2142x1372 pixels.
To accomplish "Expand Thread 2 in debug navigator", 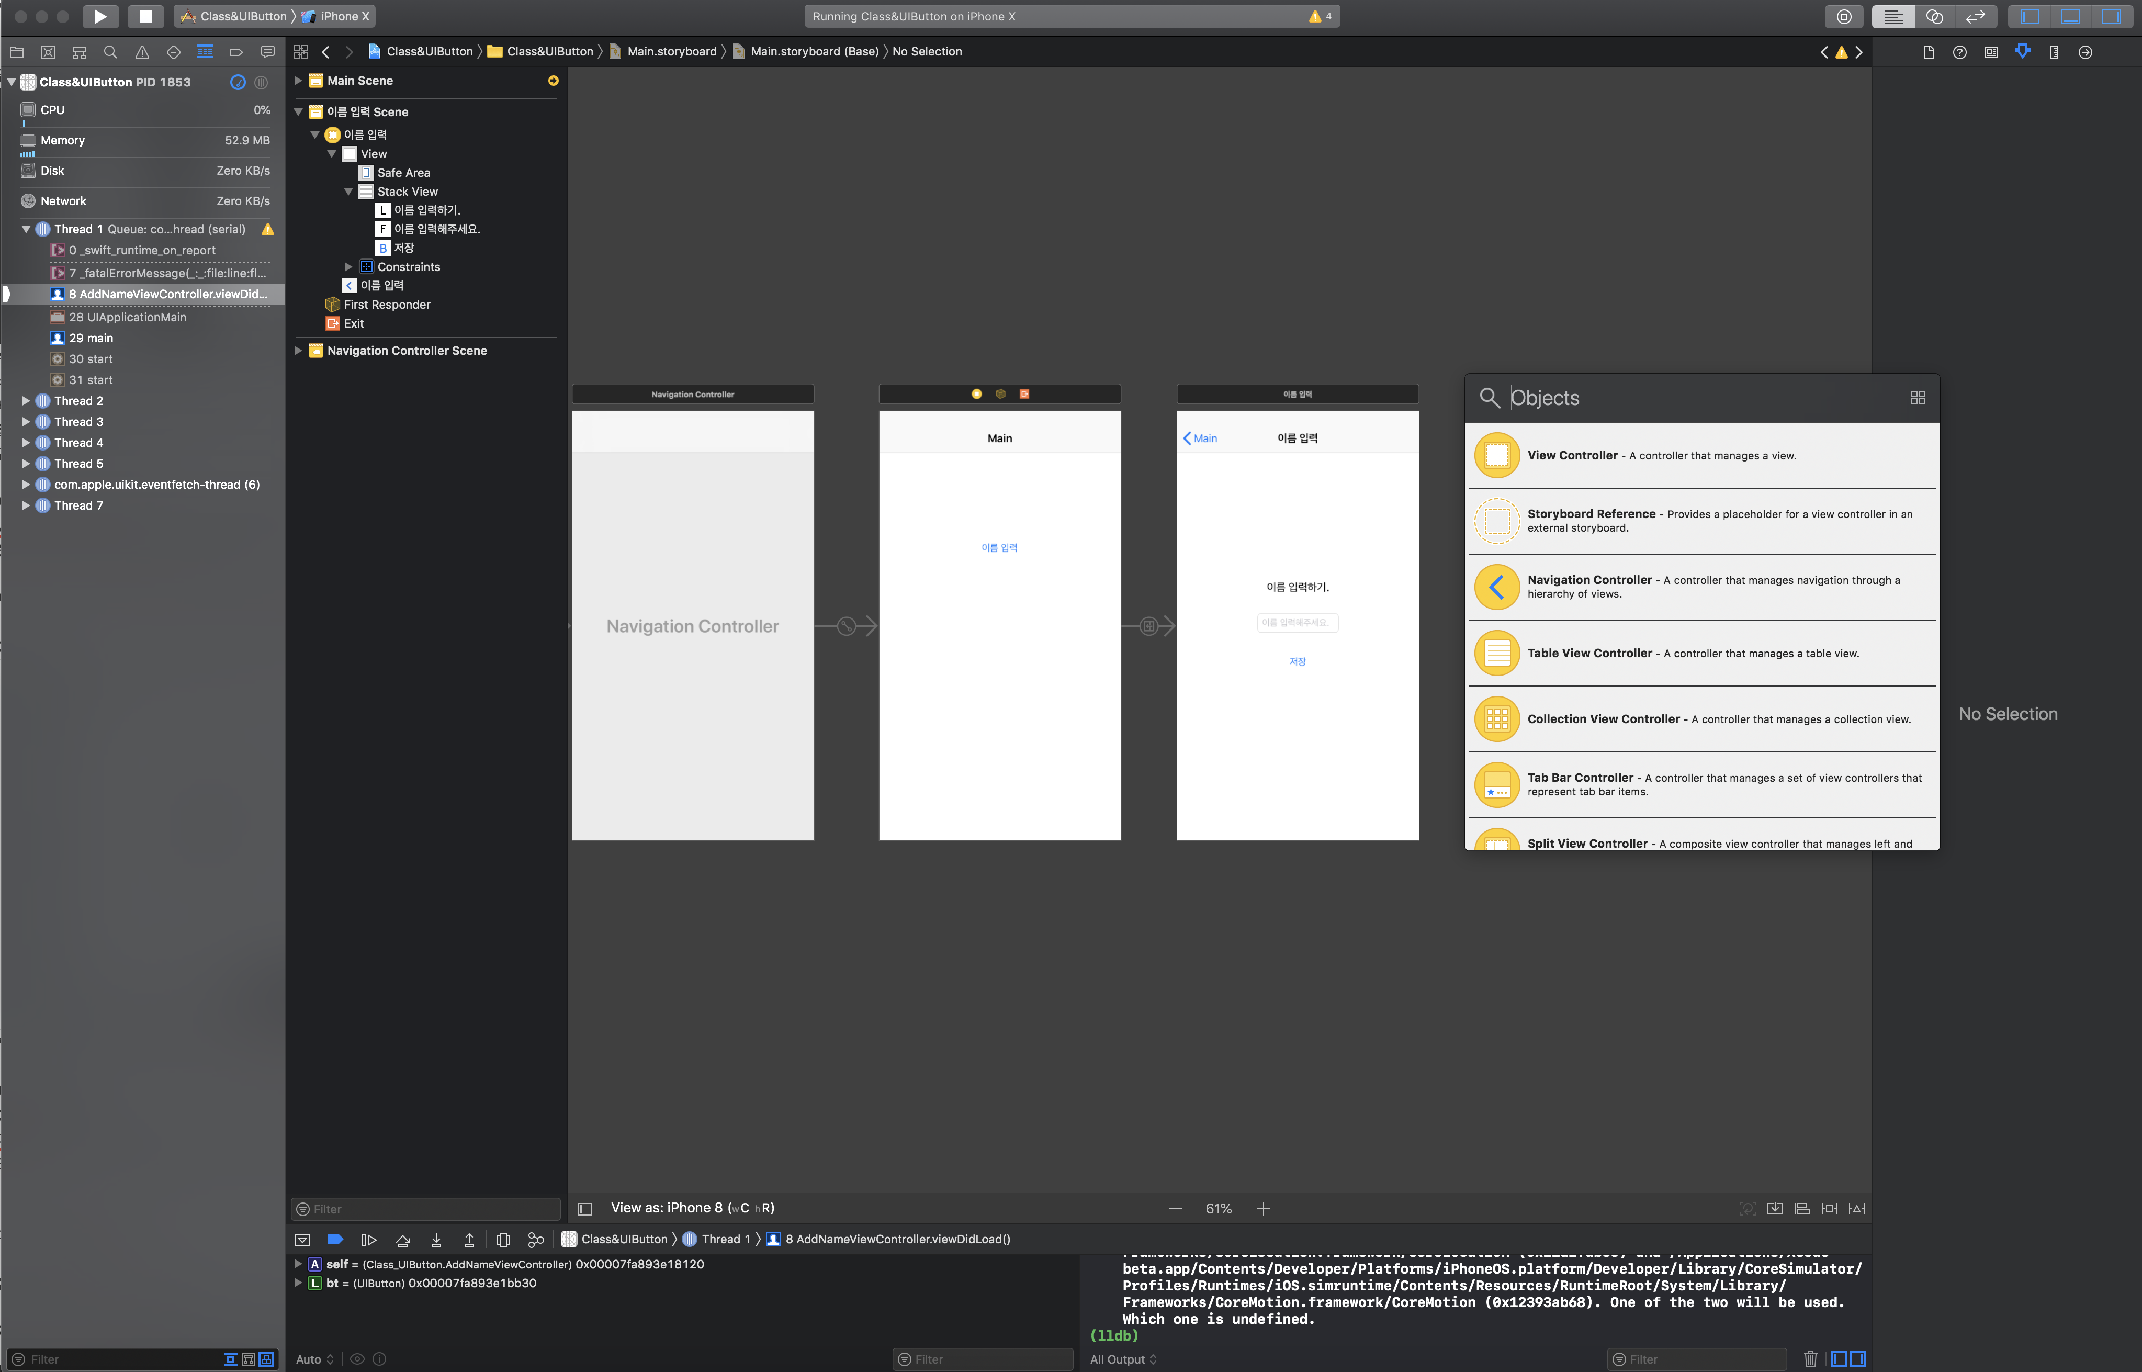I will 26,401.
